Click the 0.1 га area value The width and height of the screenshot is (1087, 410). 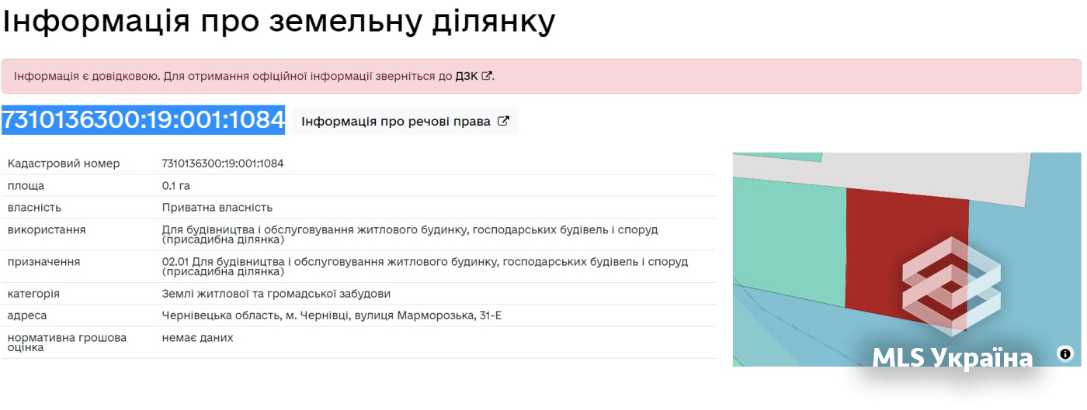(x=176, y=186)
